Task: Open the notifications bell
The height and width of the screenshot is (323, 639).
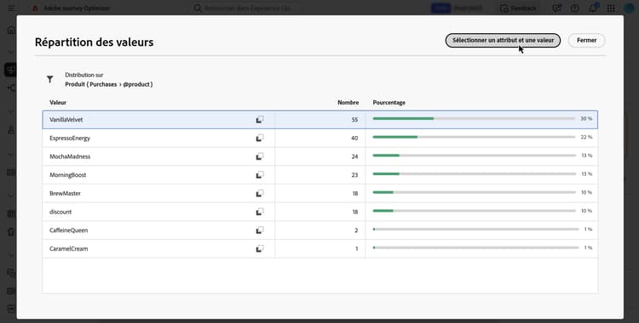Action: tap(593, 8)
